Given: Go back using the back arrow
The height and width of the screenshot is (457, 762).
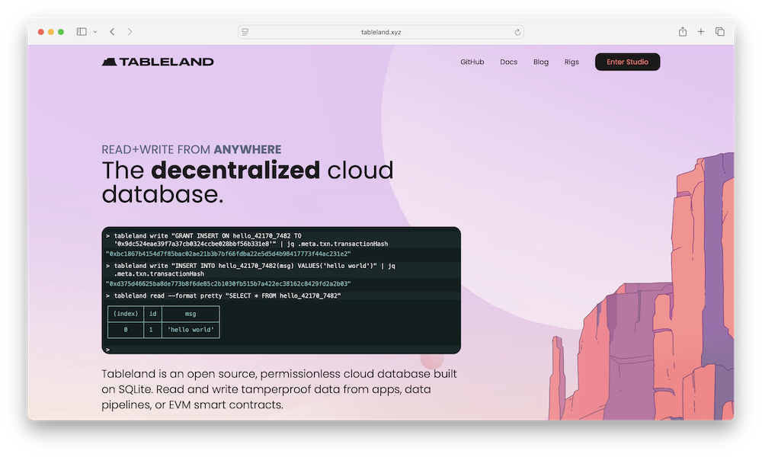Looking at the screenshot, I should coord(112,32).
